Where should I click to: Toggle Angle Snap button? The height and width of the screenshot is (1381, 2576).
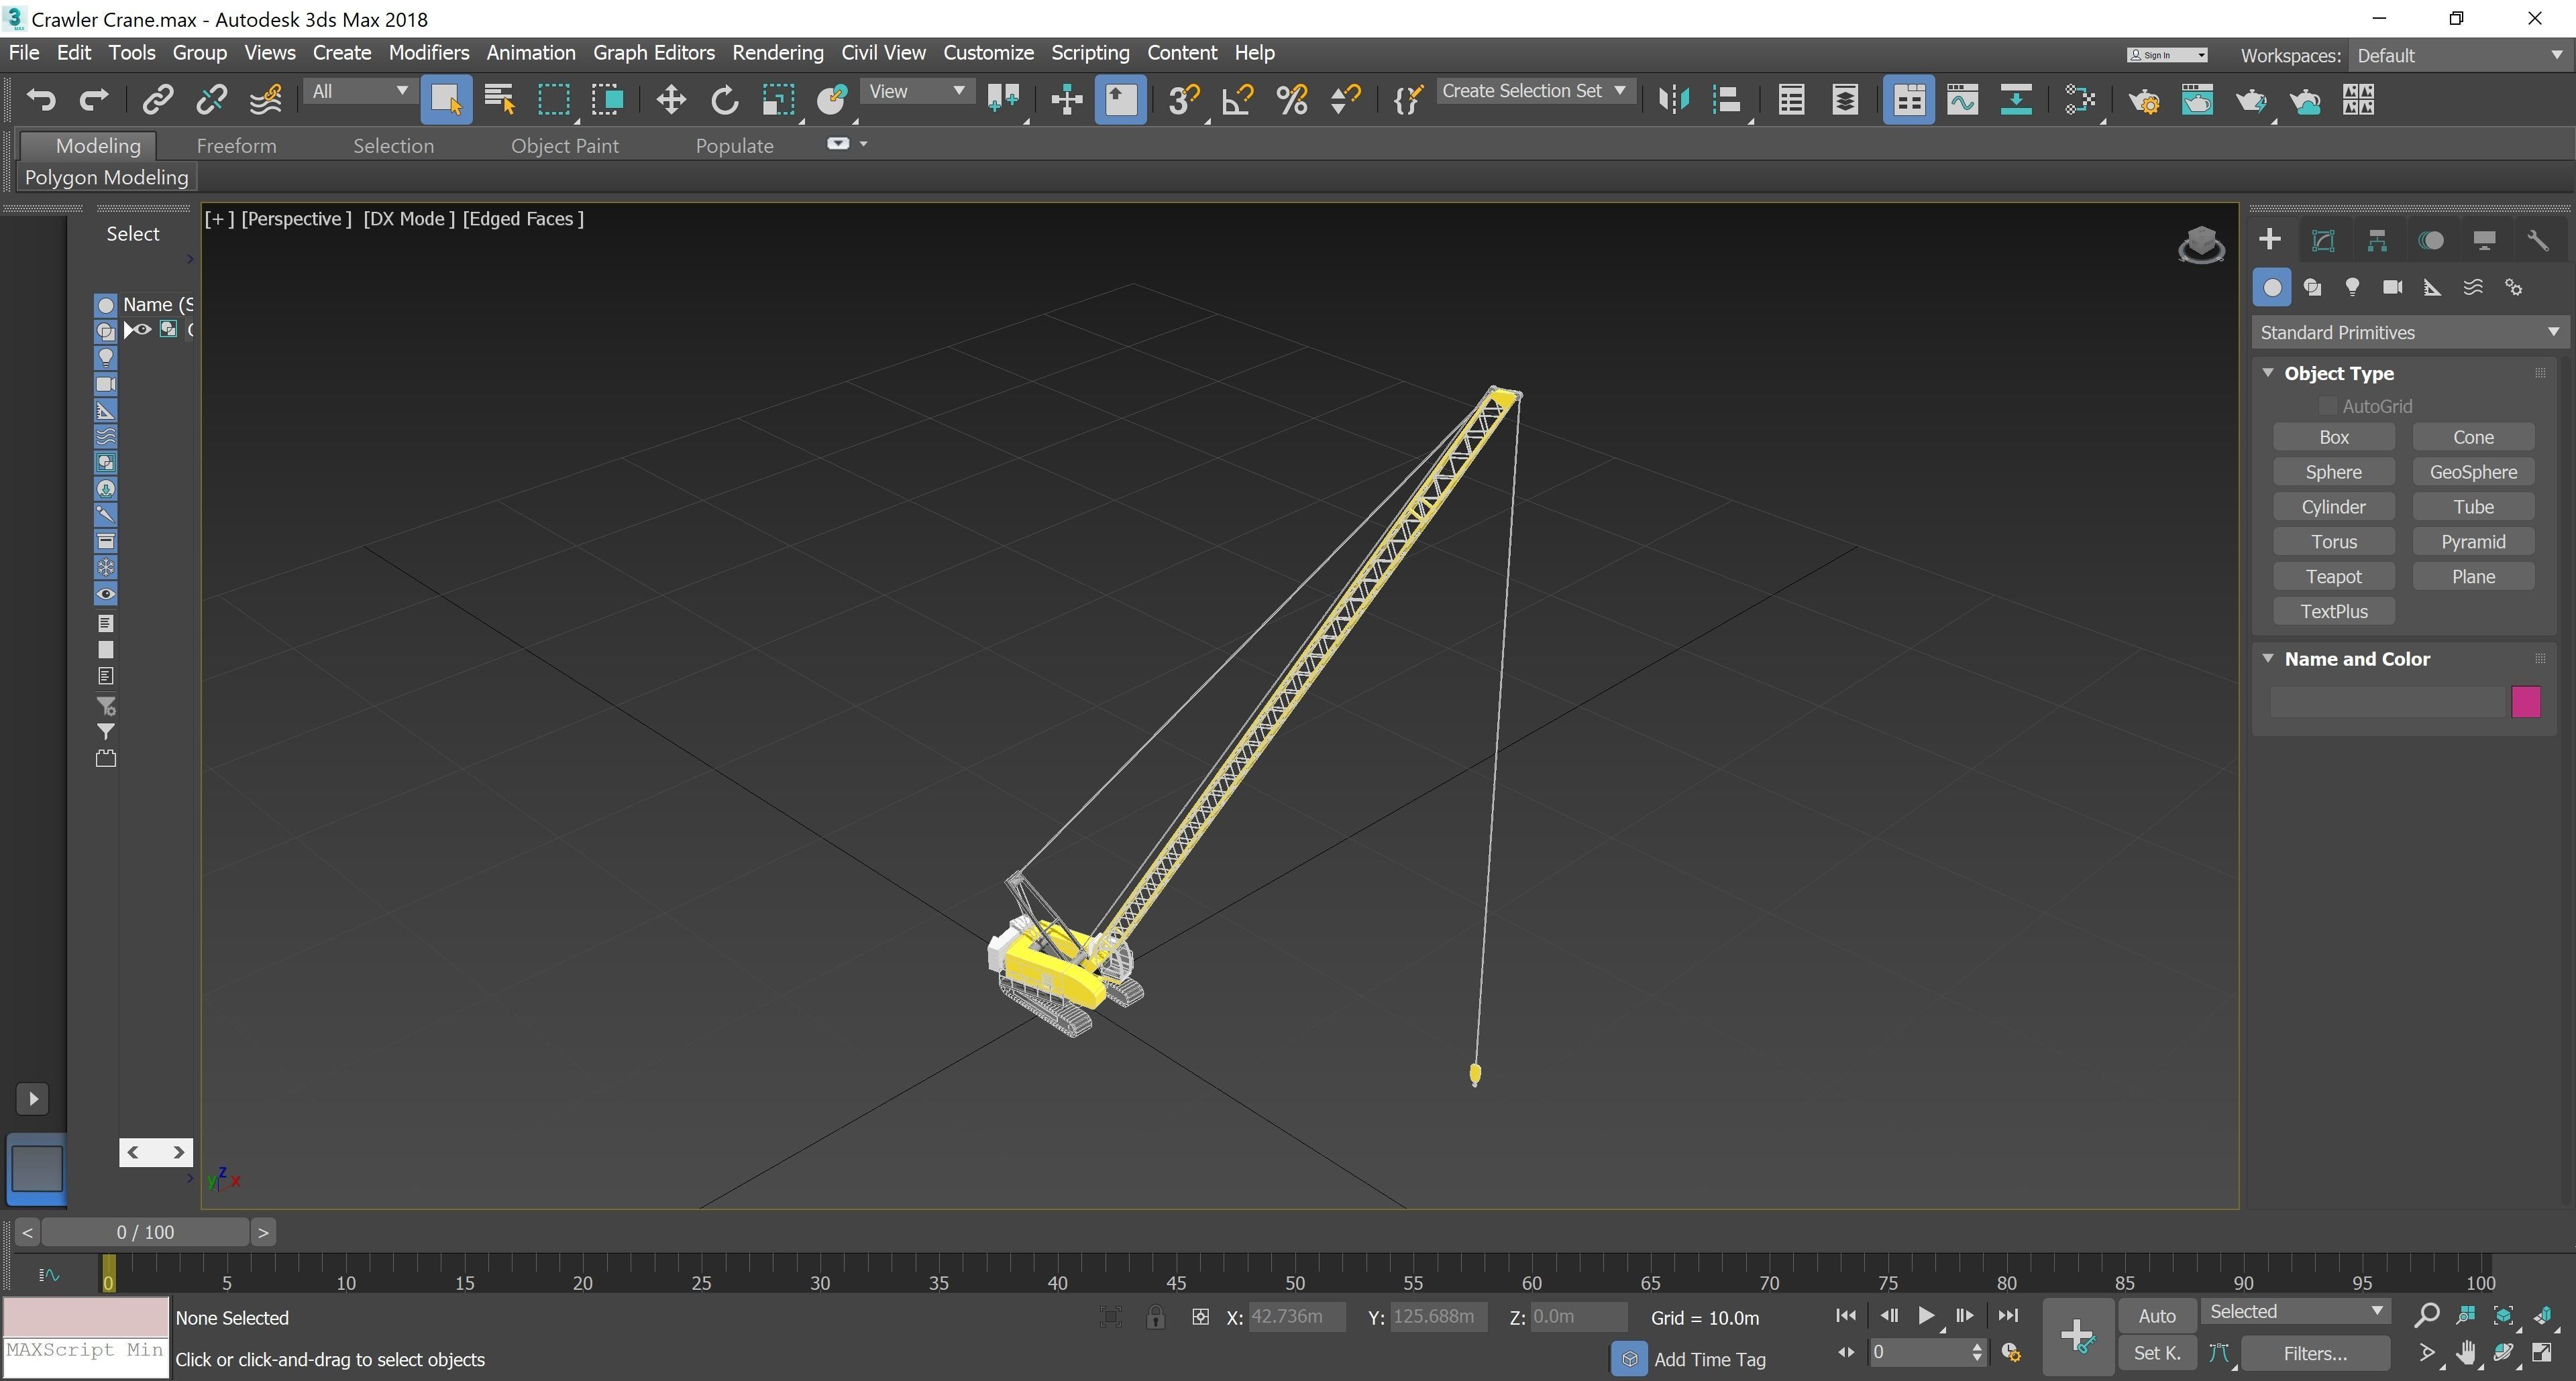coord(1238,99)
